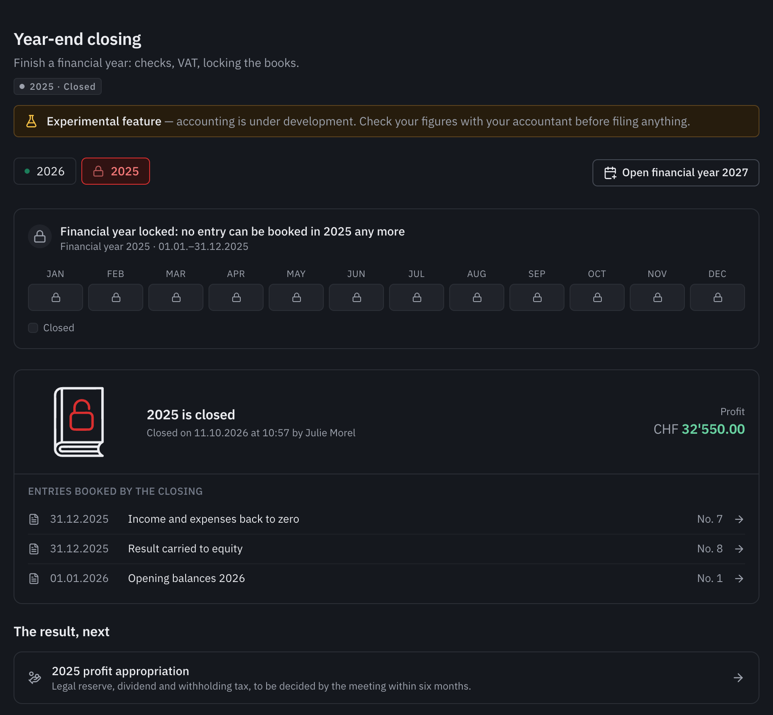Click the OCT locked month cell
Screen dimensions: 773x715
597,297
